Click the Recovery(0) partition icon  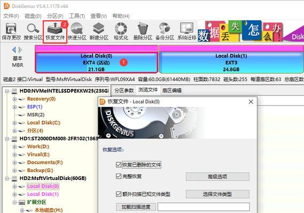click(22, 99)
